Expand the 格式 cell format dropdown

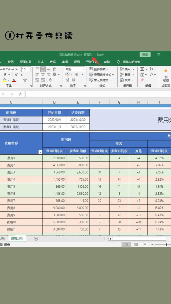click(132, 80)
